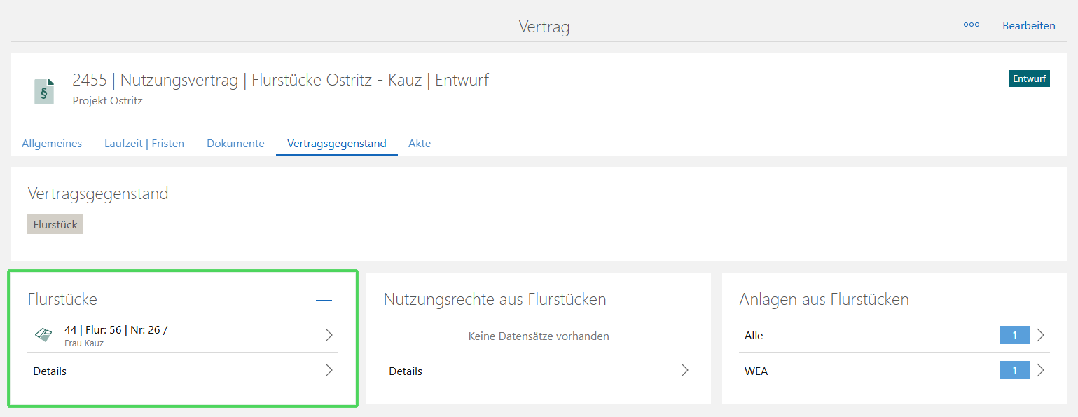The height and width of the screenshot is (417, 1078).
Task: Expand the Flurstück 44 entry chevron
Action: pyautogui.click(x=329, y=336)
